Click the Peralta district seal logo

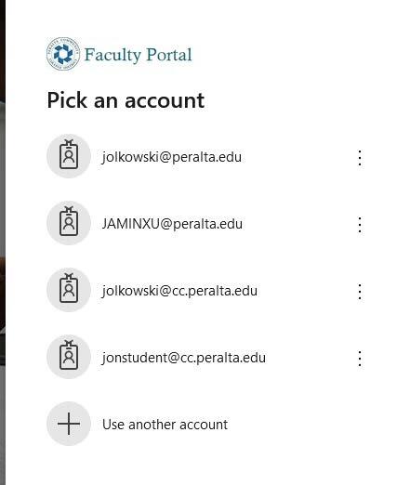coord(63,54)
